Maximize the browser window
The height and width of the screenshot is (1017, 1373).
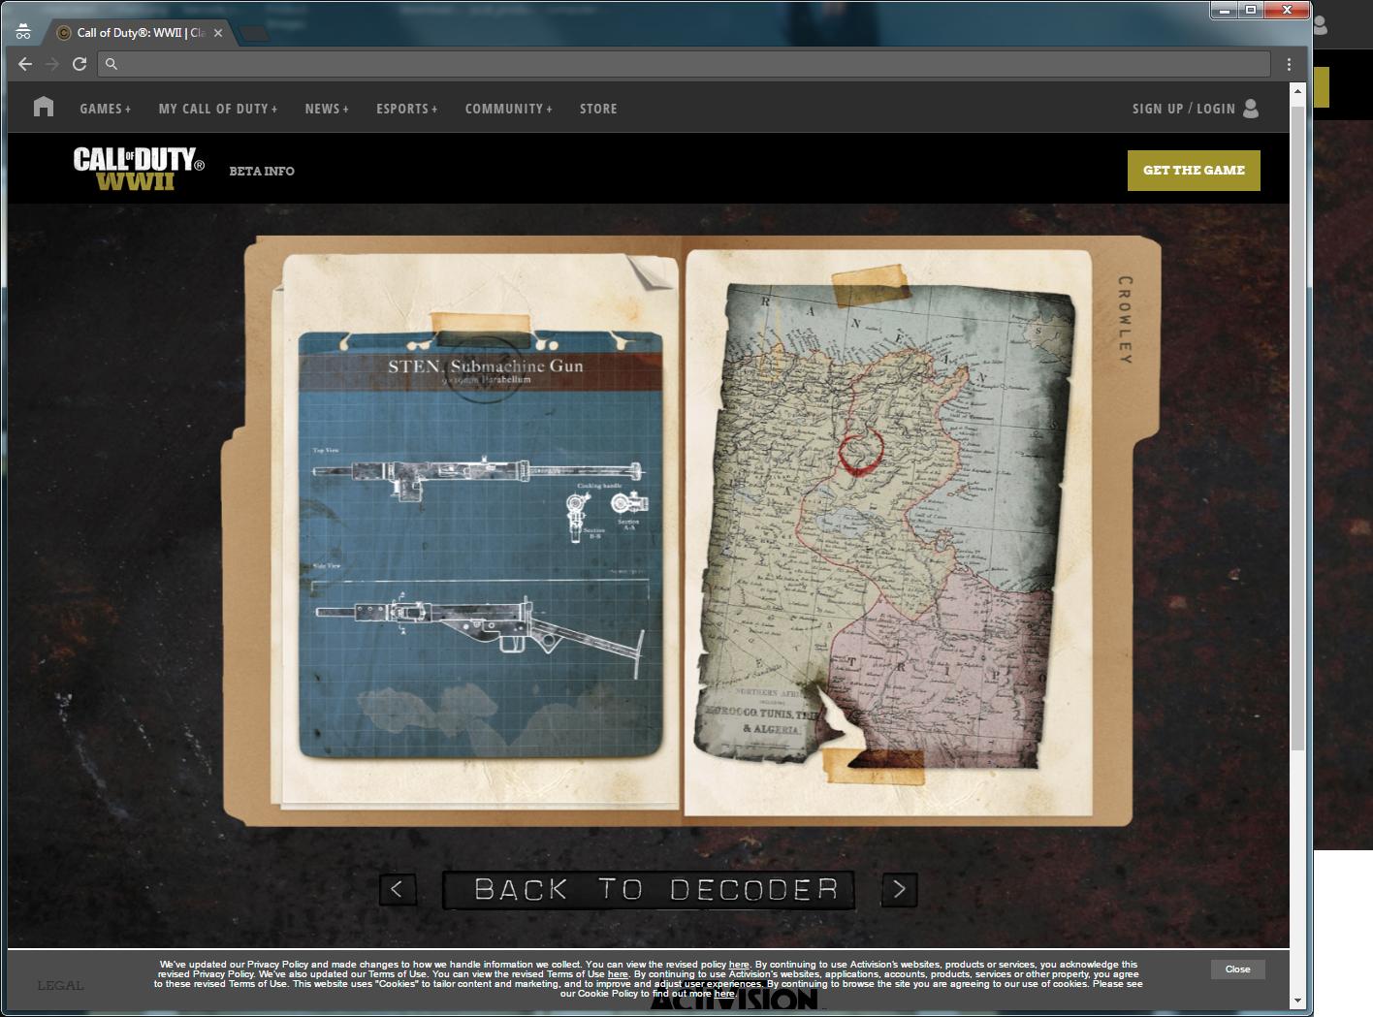pyautogui.click(x=1251, y=10)
